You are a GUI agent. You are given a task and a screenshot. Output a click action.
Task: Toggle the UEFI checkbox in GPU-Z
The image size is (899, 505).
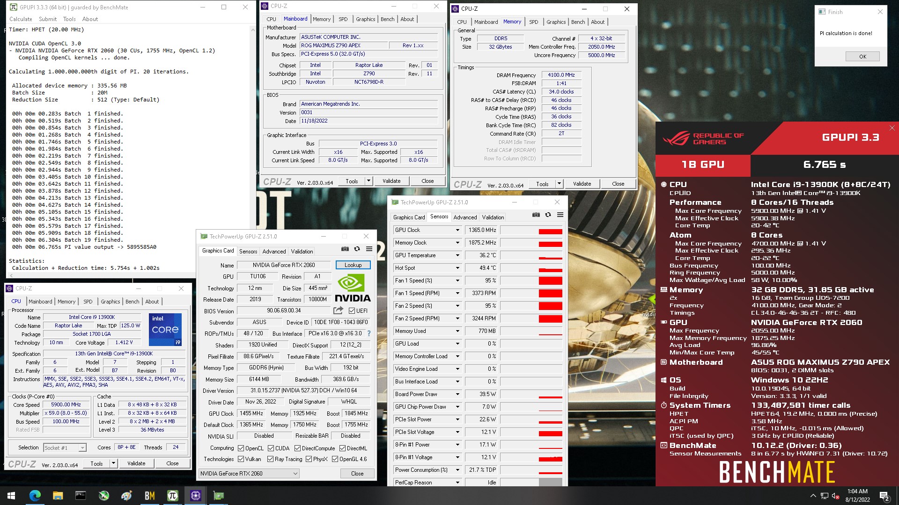352,310
